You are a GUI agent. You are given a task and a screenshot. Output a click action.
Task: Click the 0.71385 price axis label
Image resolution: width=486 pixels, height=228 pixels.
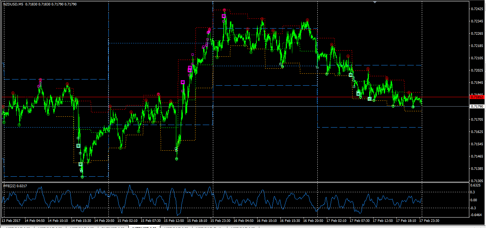point(477,168)
